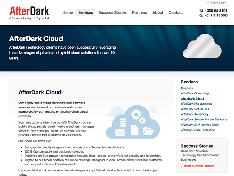Open the Partners page
This screenshot has width=234, height=176.
[140, 12]
